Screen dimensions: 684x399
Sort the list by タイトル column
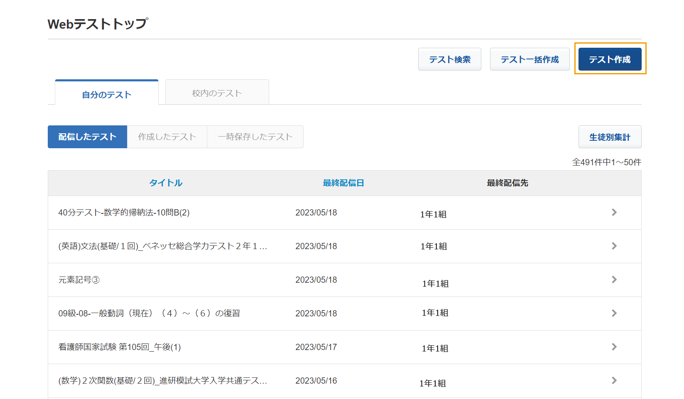(165, 183)
